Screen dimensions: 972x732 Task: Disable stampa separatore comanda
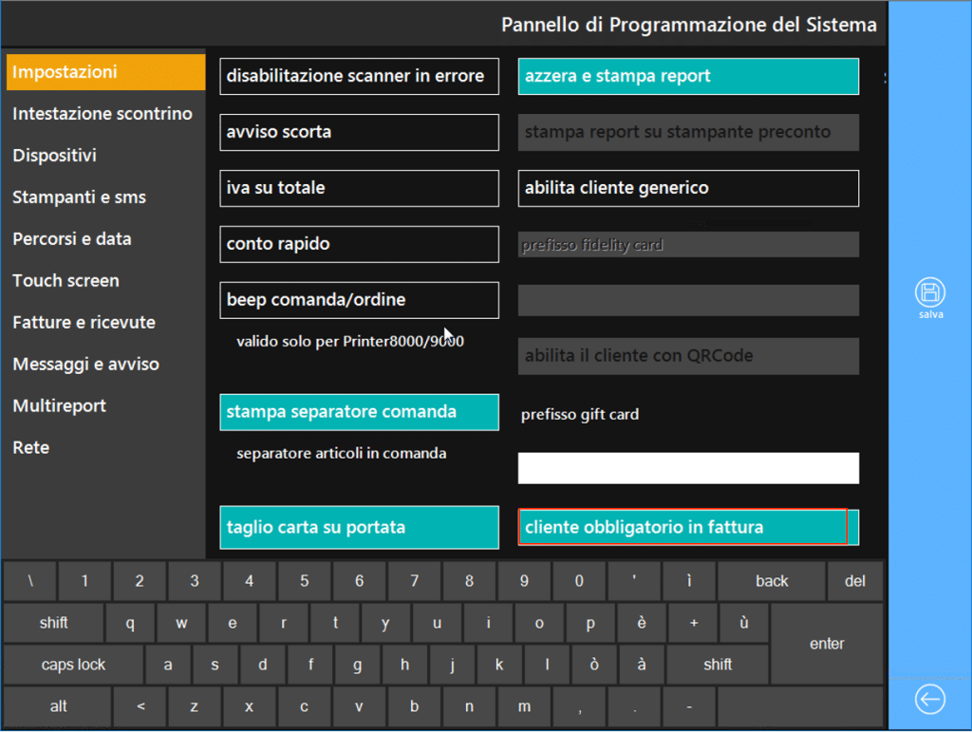point(359,412)
